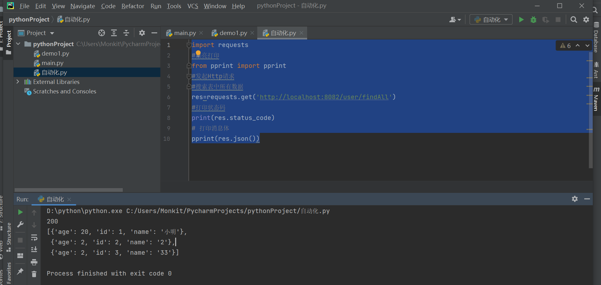Clear all console output trash icon
The height and width of the screenshot is (285, 601).
(x=34, y=274)
